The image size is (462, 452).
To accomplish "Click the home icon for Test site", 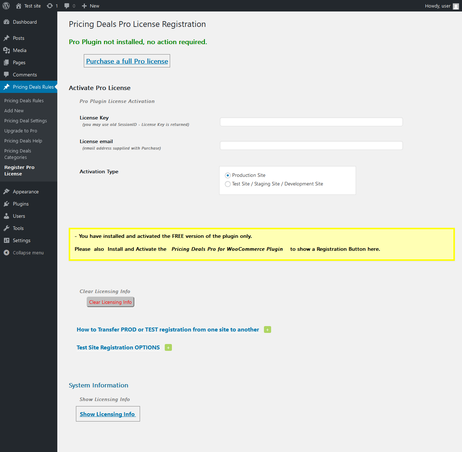I will point(19,6).
